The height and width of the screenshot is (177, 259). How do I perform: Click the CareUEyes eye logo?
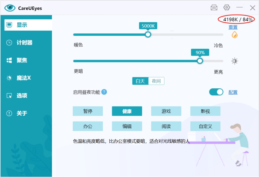tap(10, 8)
